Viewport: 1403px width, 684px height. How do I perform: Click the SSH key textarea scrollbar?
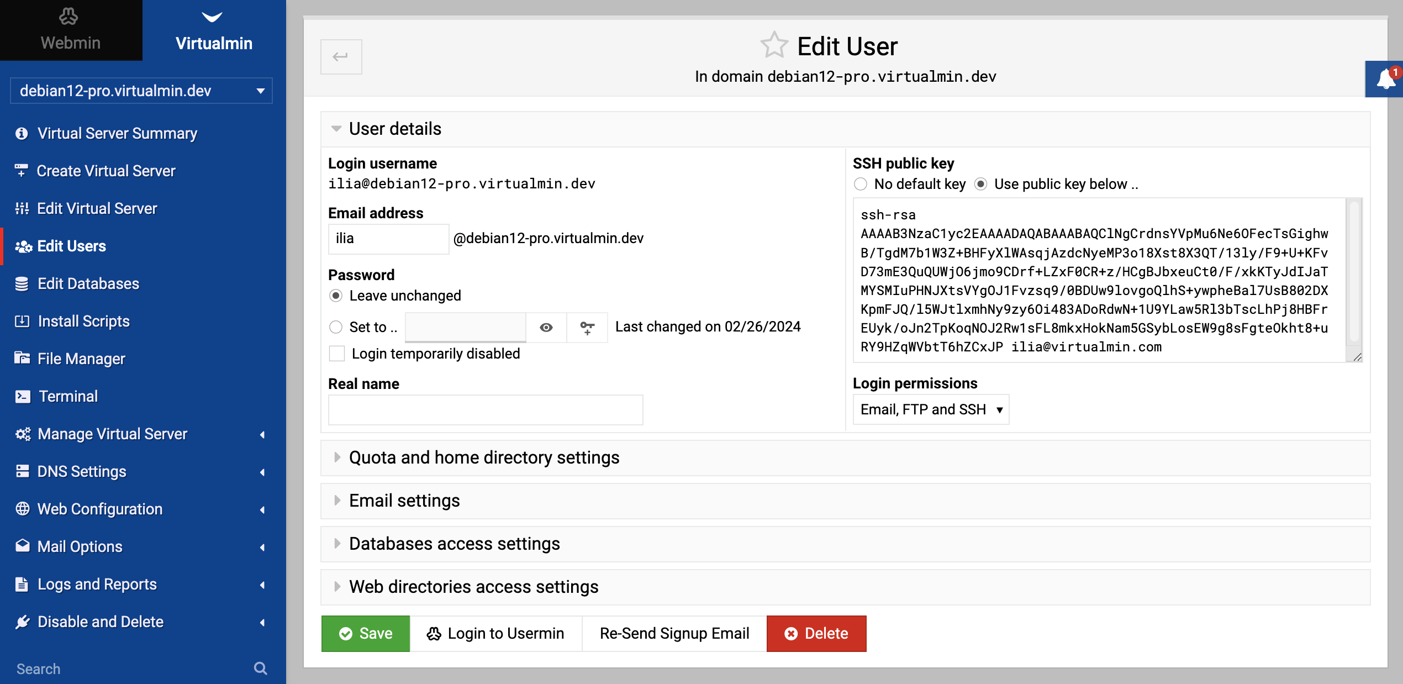(1354, 271)
